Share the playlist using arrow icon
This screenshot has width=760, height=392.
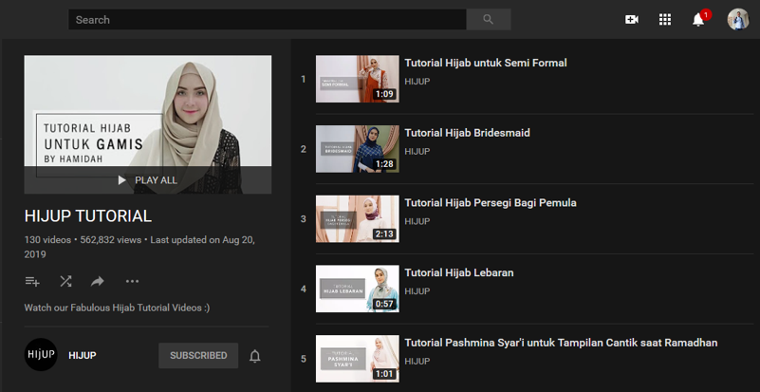97,281
